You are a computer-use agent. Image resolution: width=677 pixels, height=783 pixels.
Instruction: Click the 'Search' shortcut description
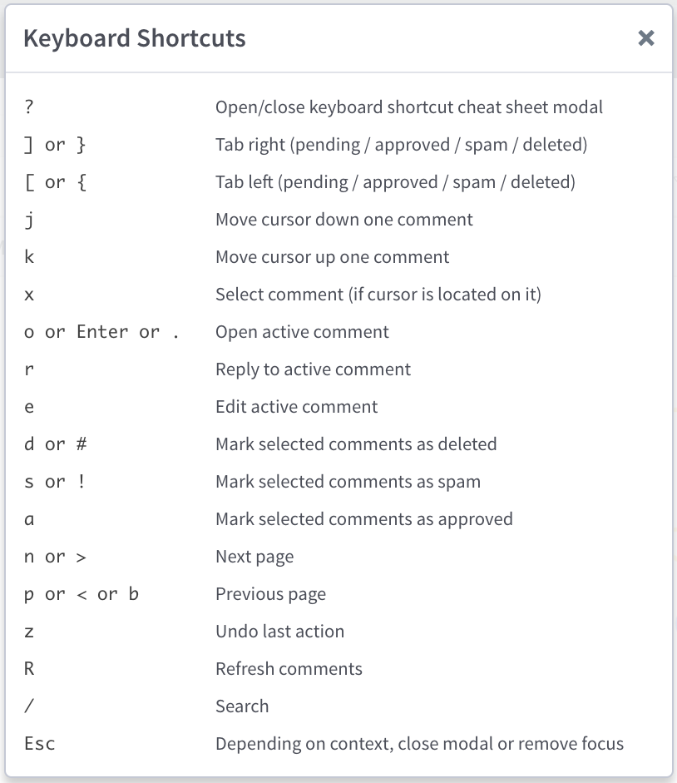coord(242,706)
